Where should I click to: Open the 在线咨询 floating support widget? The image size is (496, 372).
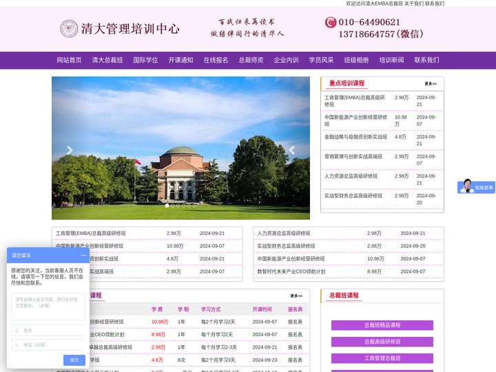(477, 187)
